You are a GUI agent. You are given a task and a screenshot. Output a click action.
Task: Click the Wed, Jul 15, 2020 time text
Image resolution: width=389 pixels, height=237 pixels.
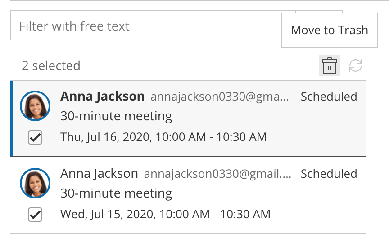coord(165,214)
